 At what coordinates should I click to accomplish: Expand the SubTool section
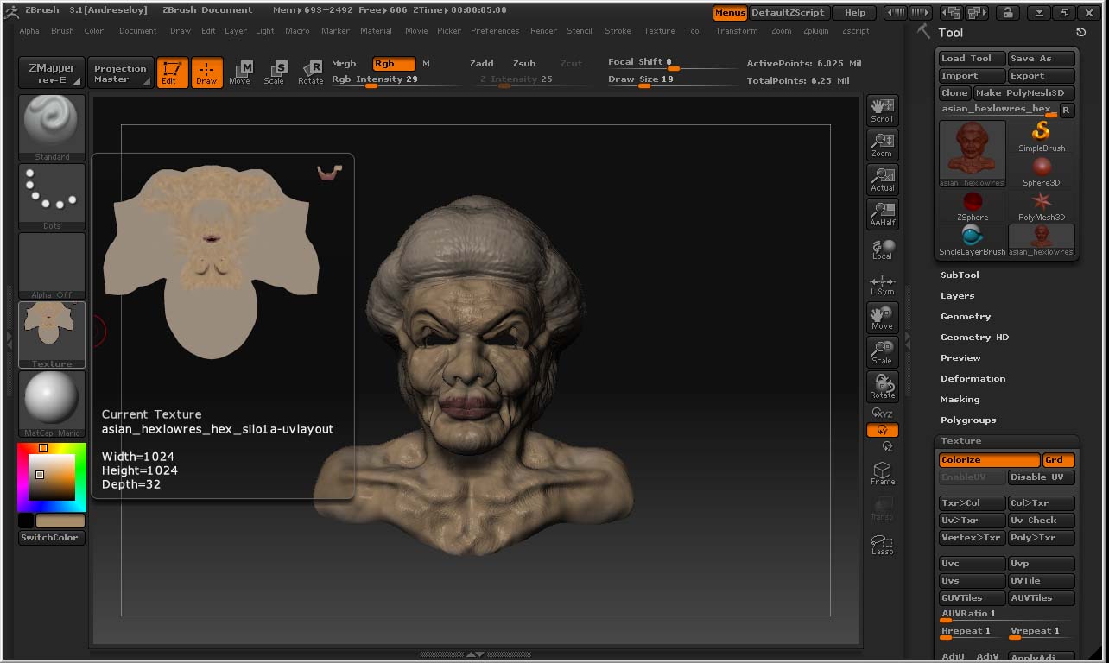coord(960,275)
